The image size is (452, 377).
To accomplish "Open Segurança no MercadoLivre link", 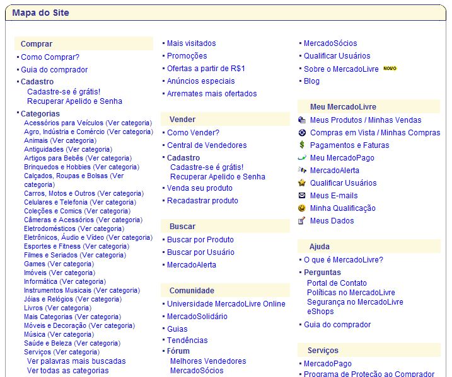I will pyautogui.click(x=355, y=302).
